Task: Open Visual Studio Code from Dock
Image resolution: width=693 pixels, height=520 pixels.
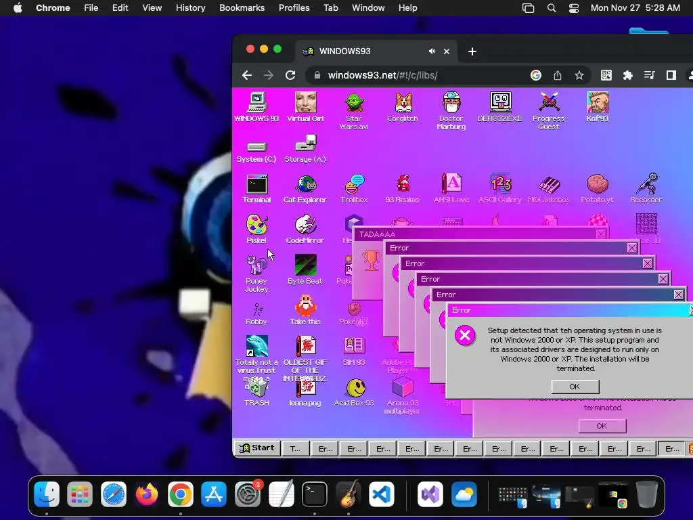Action: 382,494
